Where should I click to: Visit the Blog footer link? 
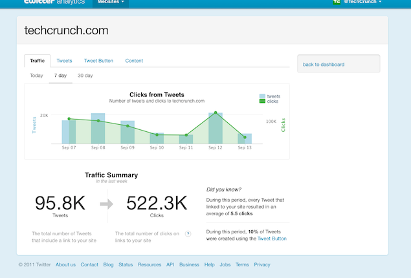[x=108, y=264]
